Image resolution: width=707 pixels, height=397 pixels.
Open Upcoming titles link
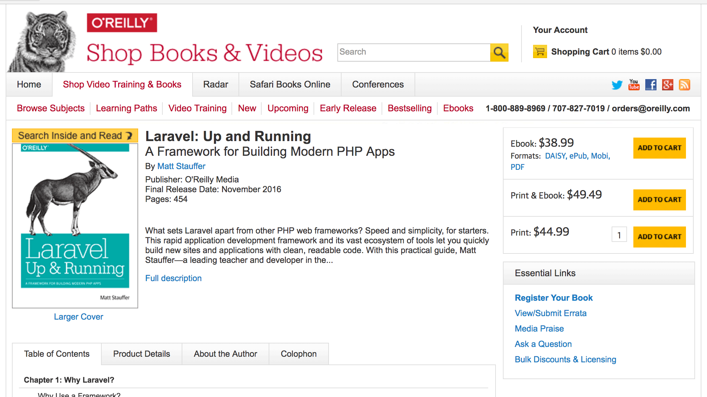click(288, 108)
